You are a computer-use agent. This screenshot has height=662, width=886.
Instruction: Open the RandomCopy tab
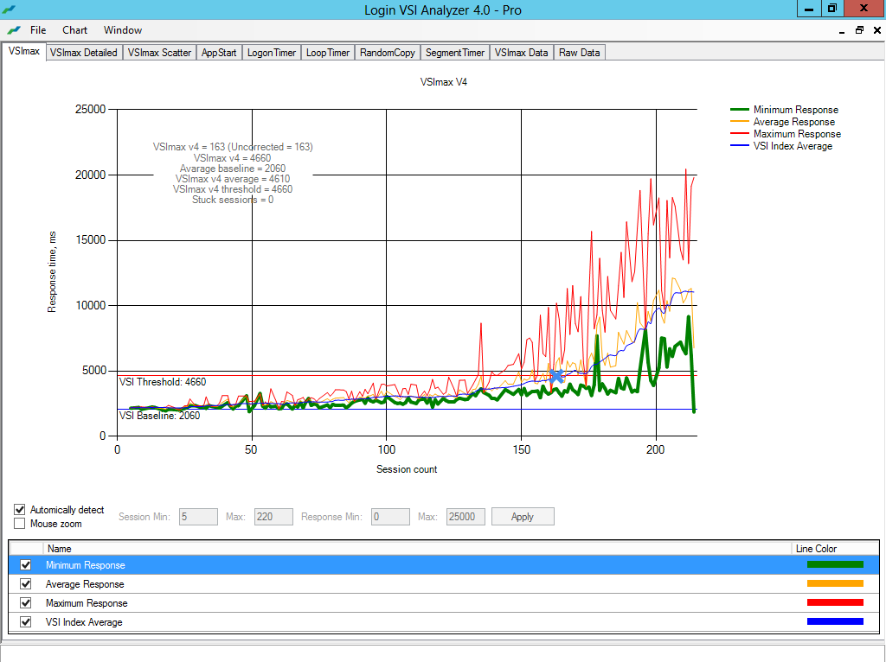pyautogui.click(x=388, y=53)
